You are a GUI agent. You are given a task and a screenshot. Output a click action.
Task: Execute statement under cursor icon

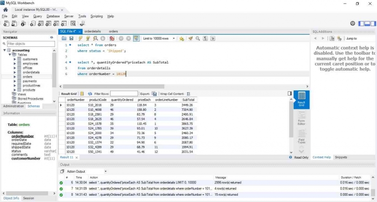88,39
